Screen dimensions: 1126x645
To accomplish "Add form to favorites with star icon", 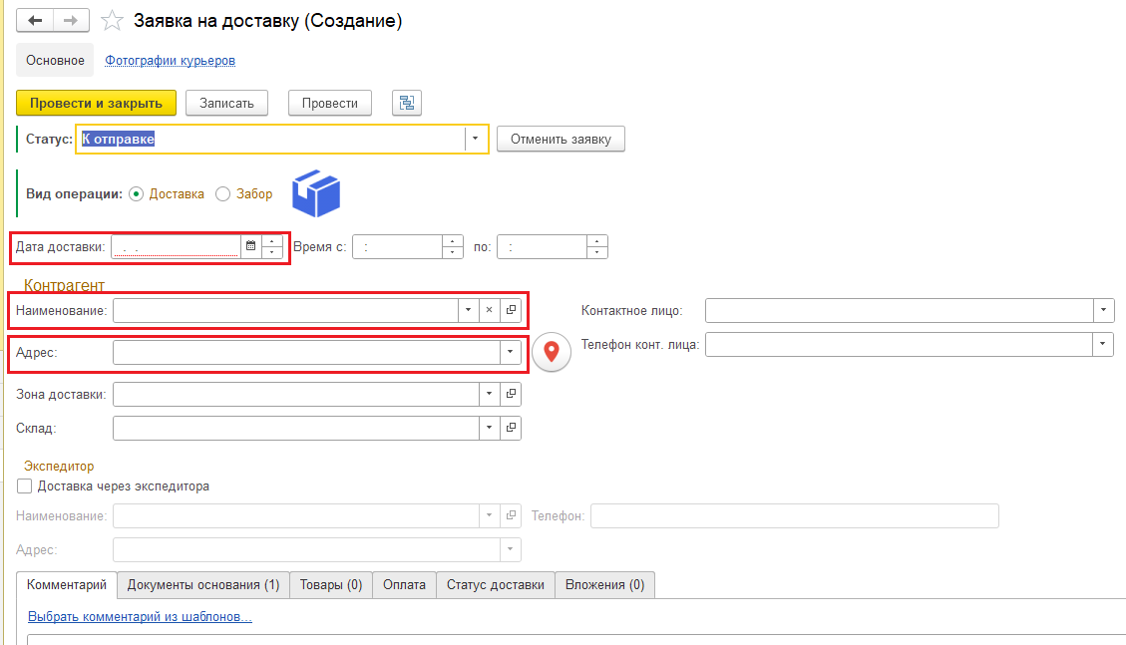I will tap(112, 21).
